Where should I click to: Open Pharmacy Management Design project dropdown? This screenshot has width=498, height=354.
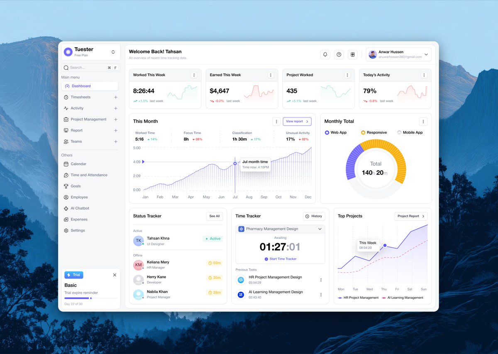pyautogui.click(x=280, y=229)
